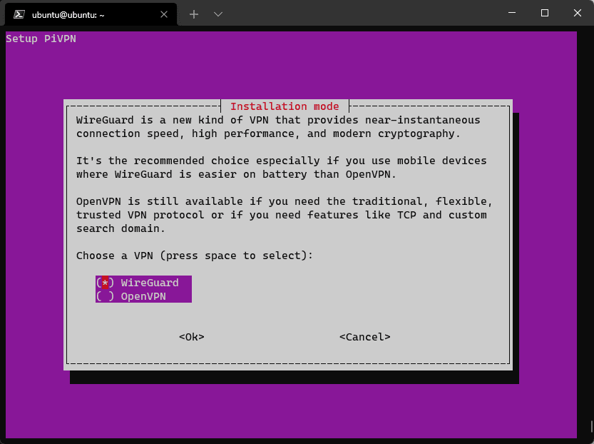Close the terminal window

point(578,13)
